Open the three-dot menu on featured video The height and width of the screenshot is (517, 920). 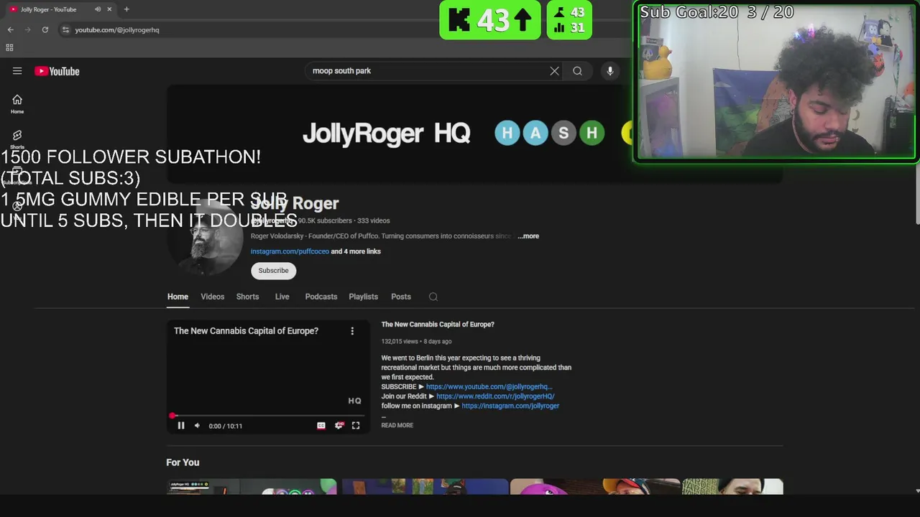352,331
